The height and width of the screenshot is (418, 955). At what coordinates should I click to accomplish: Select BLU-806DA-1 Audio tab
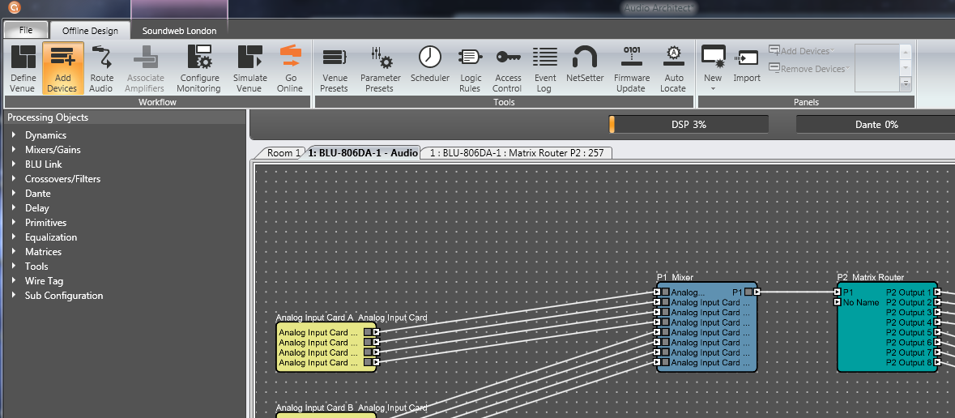[363, 153]
